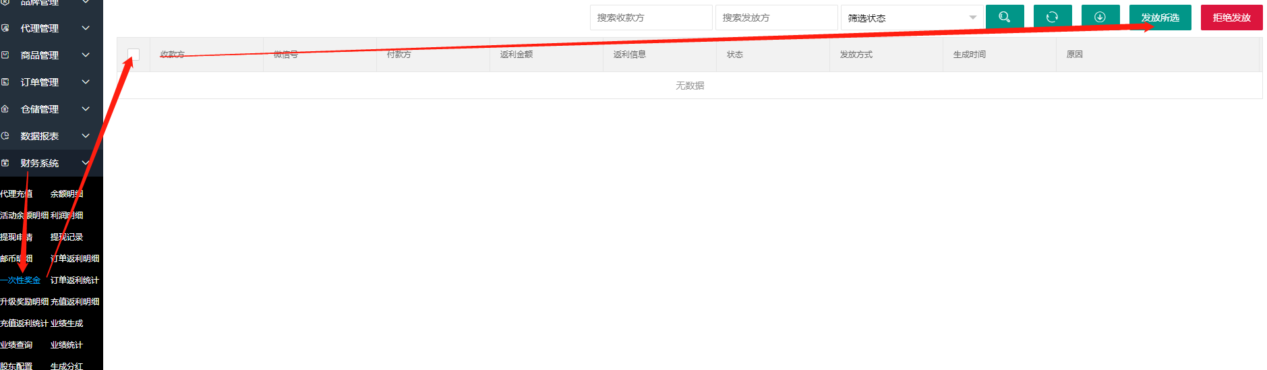Click the 订单管理 sidebar icon
This screenshot has width=1267, height=370.
5,82
